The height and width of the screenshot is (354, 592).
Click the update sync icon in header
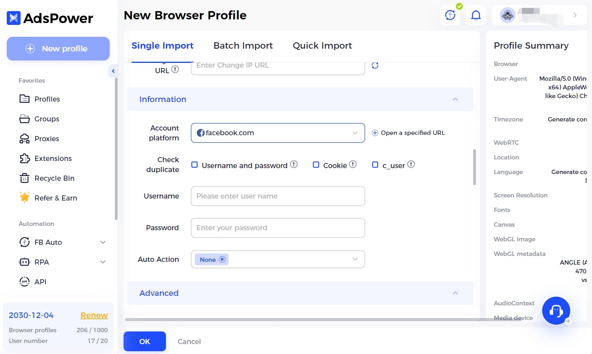coord(450,15)
